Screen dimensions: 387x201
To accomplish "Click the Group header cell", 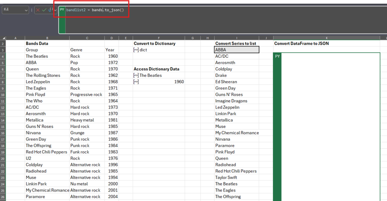I will [x=47, y=50].
